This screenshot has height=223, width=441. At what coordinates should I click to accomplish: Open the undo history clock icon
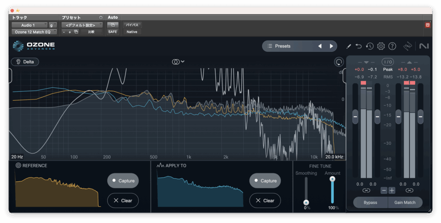pos(370,46)
